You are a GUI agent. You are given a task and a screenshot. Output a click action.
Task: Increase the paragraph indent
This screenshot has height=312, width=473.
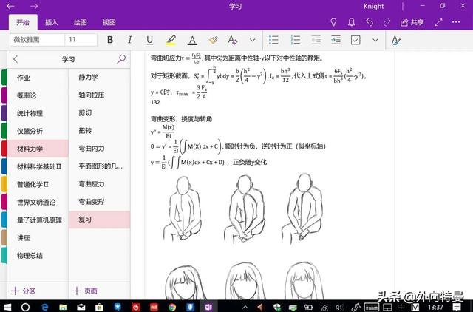pyautogui.click(x=336, y=40)
